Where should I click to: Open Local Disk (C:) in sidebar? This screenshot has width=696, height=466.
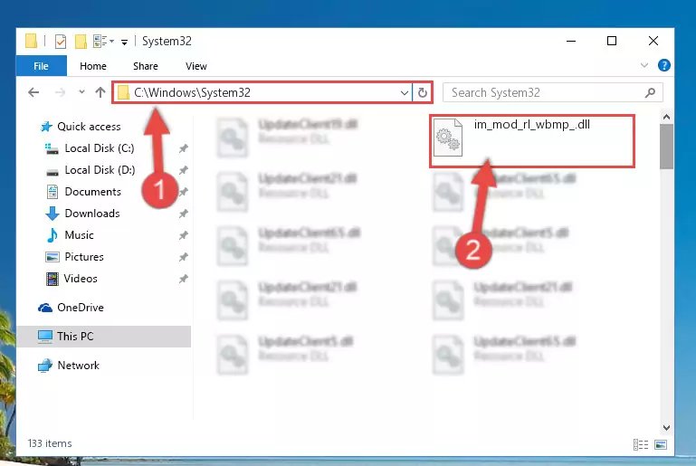100,148
